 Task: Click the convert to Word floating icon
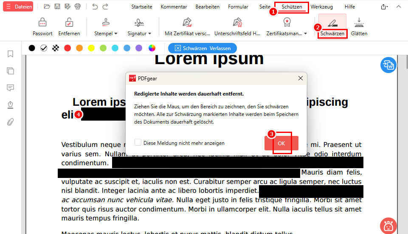point(388,65)
